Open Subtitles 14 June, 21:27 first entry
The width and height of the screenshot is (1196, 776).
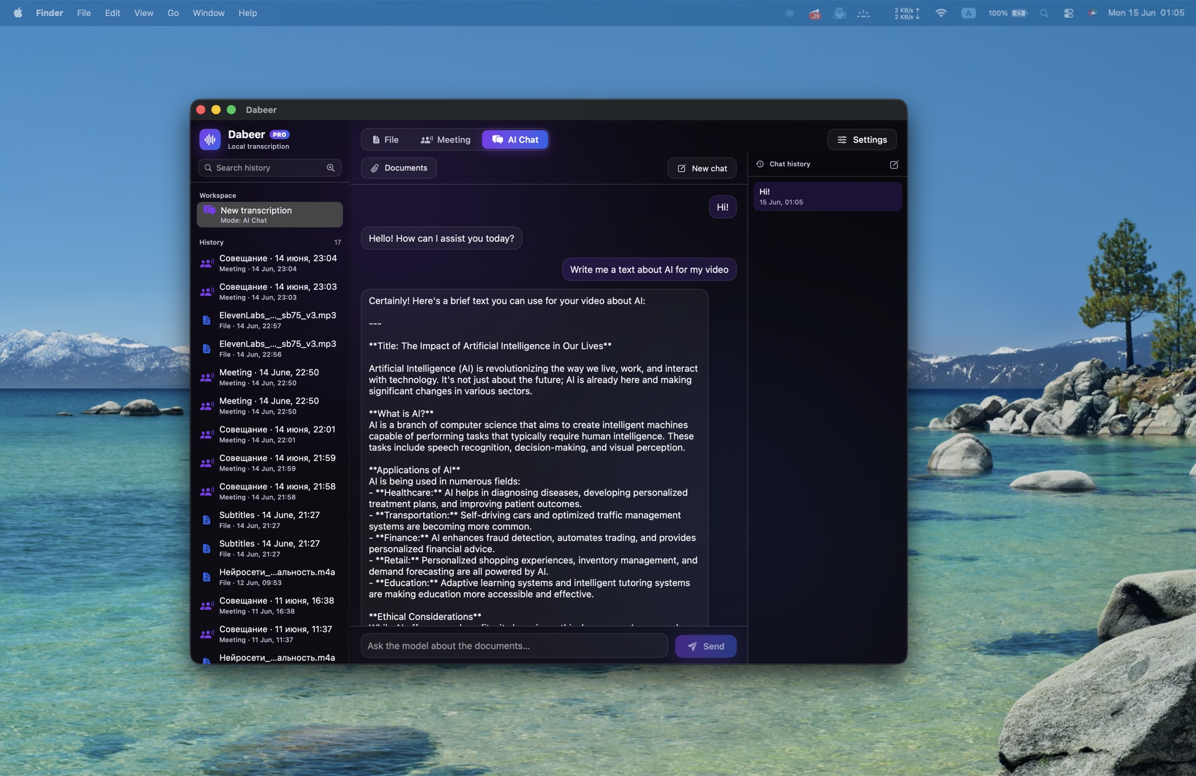pyautogui.click(x=270, y=520)
